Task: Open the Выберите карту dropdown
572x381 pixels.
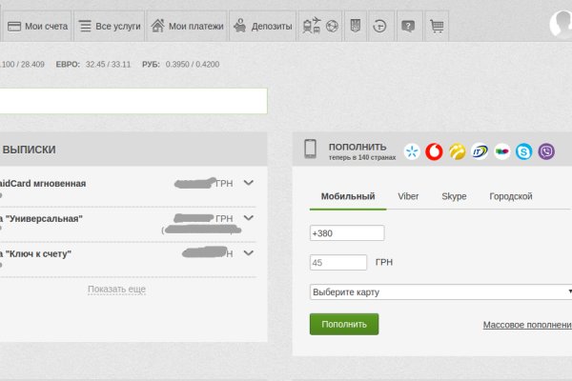Action: [x=440, y=291]
